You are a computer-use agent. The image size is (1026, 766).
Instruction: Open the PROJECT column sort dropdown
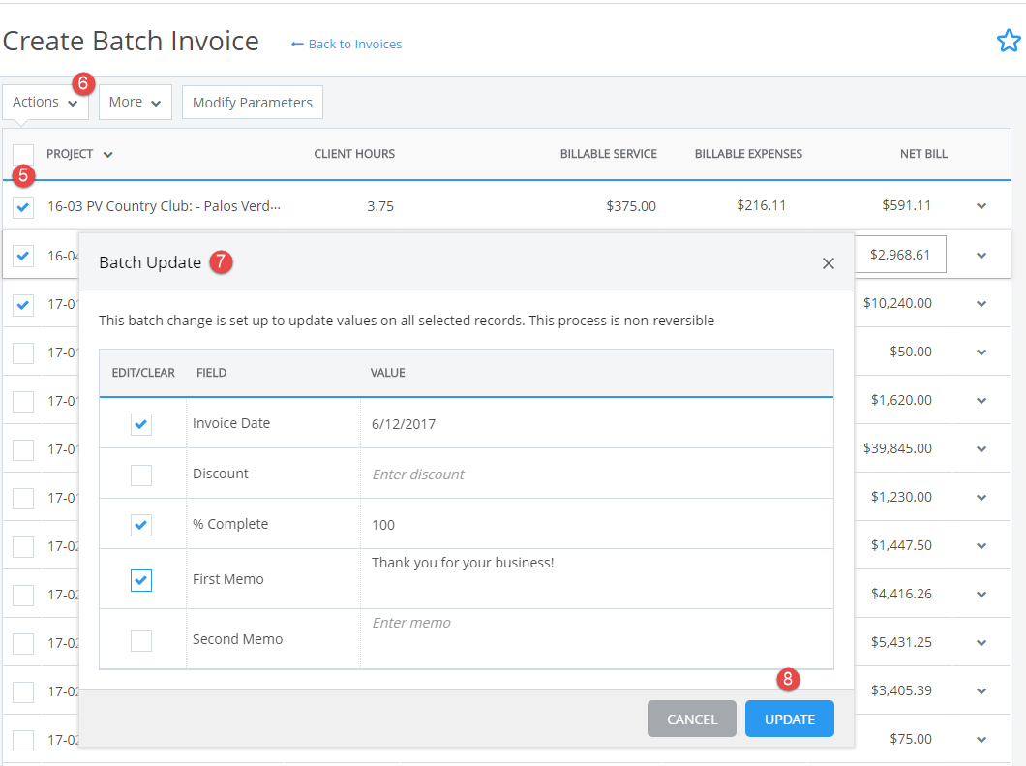coord(106,153)
